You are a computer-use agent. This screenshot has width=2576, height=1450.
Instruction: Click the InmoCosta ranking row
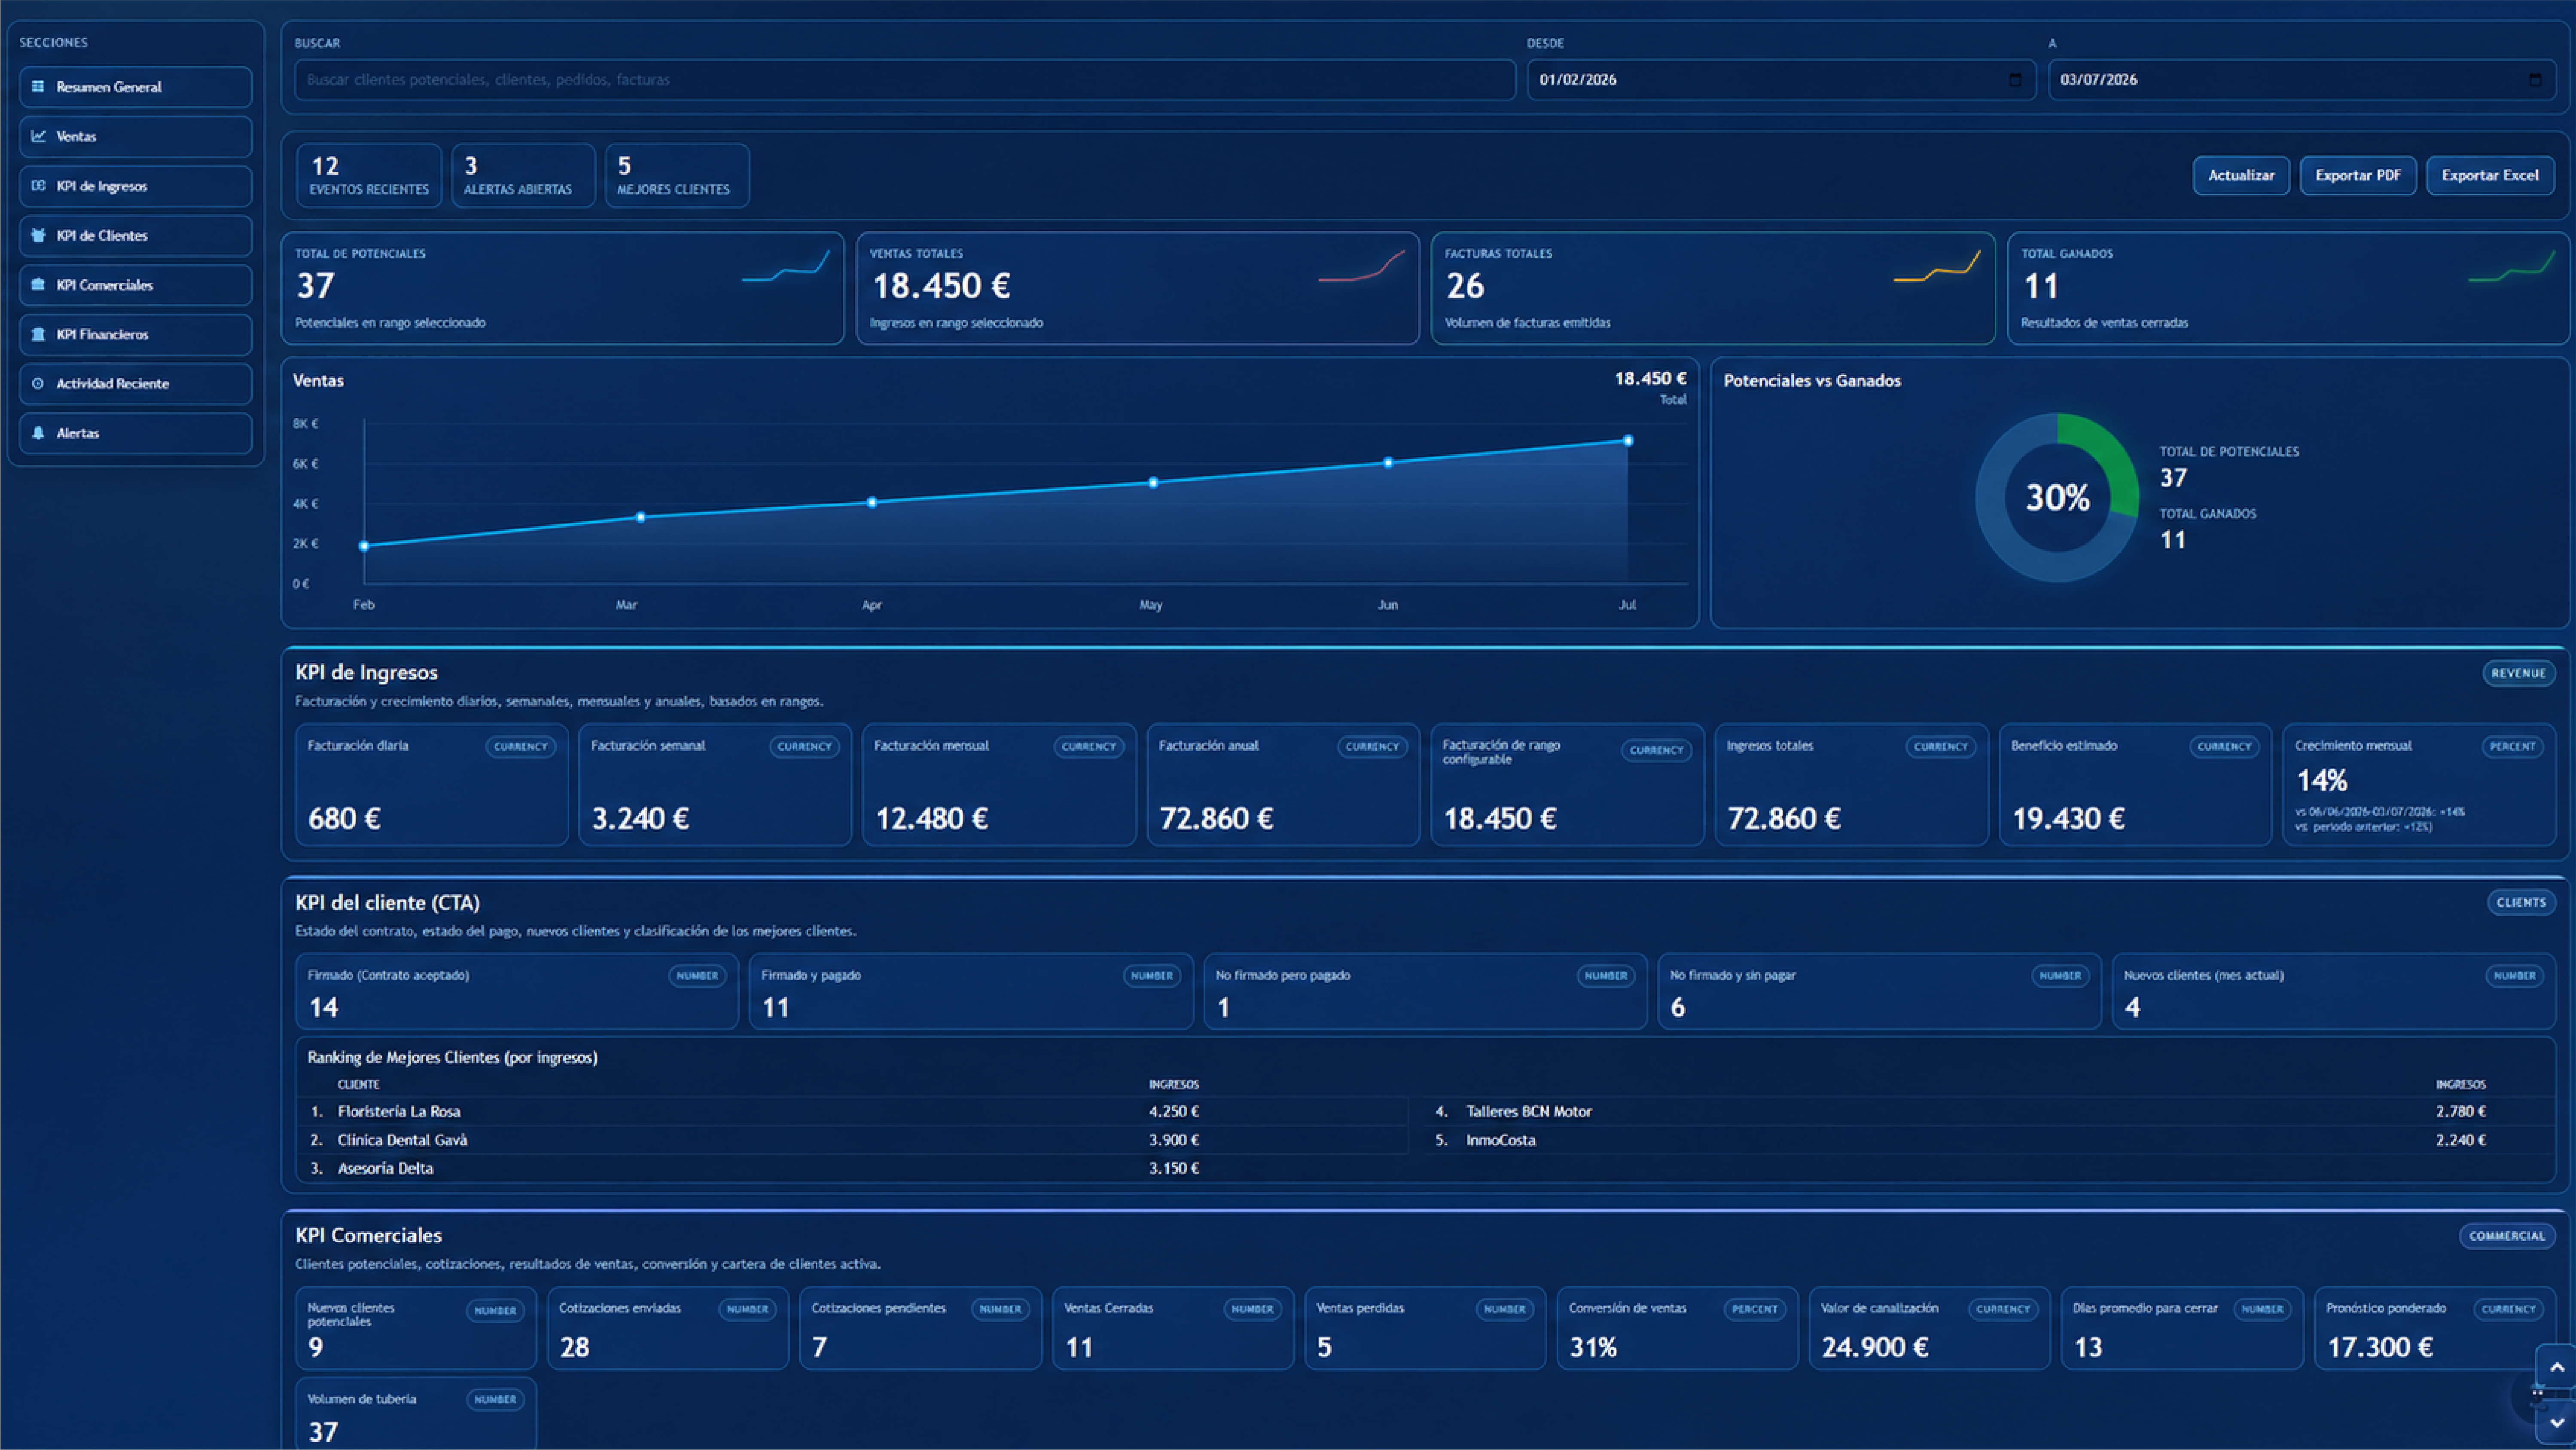1987,1141
